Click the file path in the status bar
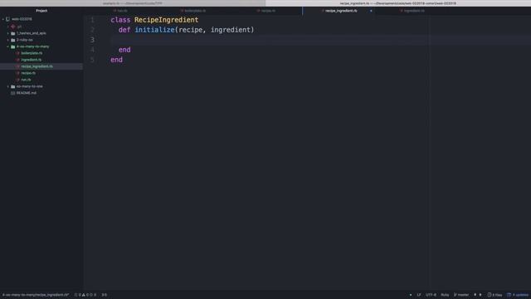 pyautogui.click(x=36, y=295)
